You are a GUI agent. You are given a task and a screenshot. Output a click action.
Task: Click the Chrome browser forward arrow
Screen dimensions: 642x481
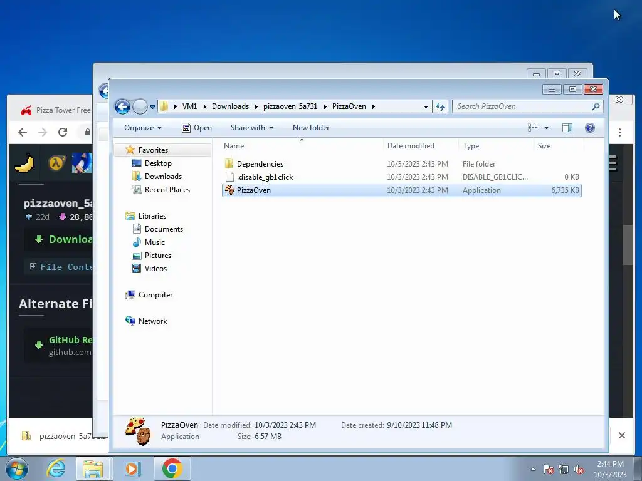pyautogui.click(x=43, y=132)
